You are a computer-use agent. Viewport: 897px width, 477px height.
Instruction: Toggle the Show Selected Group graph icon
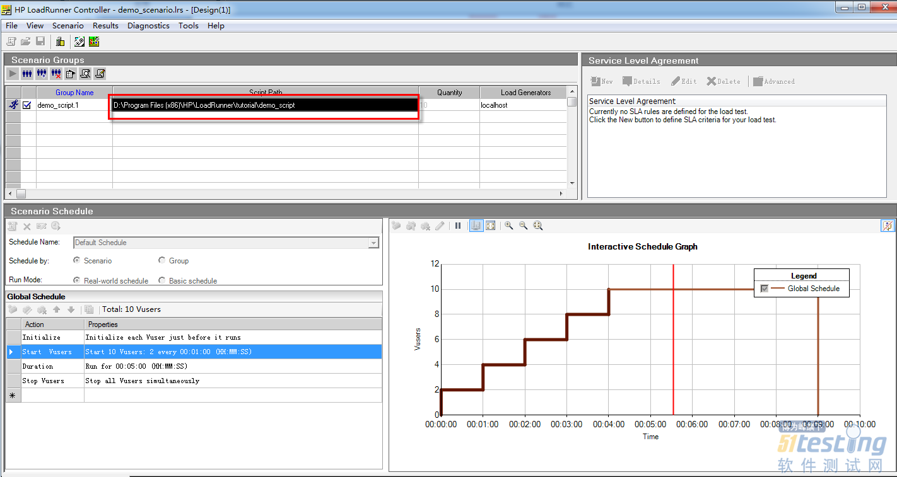point(476,226)
